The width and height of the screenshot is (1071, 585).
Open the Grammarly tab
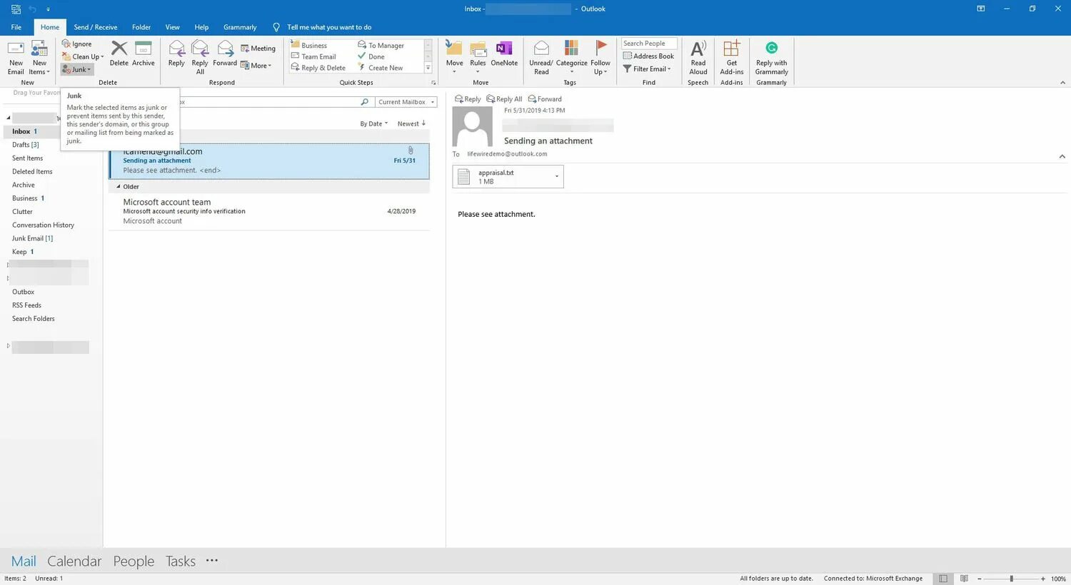[x=240, y=27]
